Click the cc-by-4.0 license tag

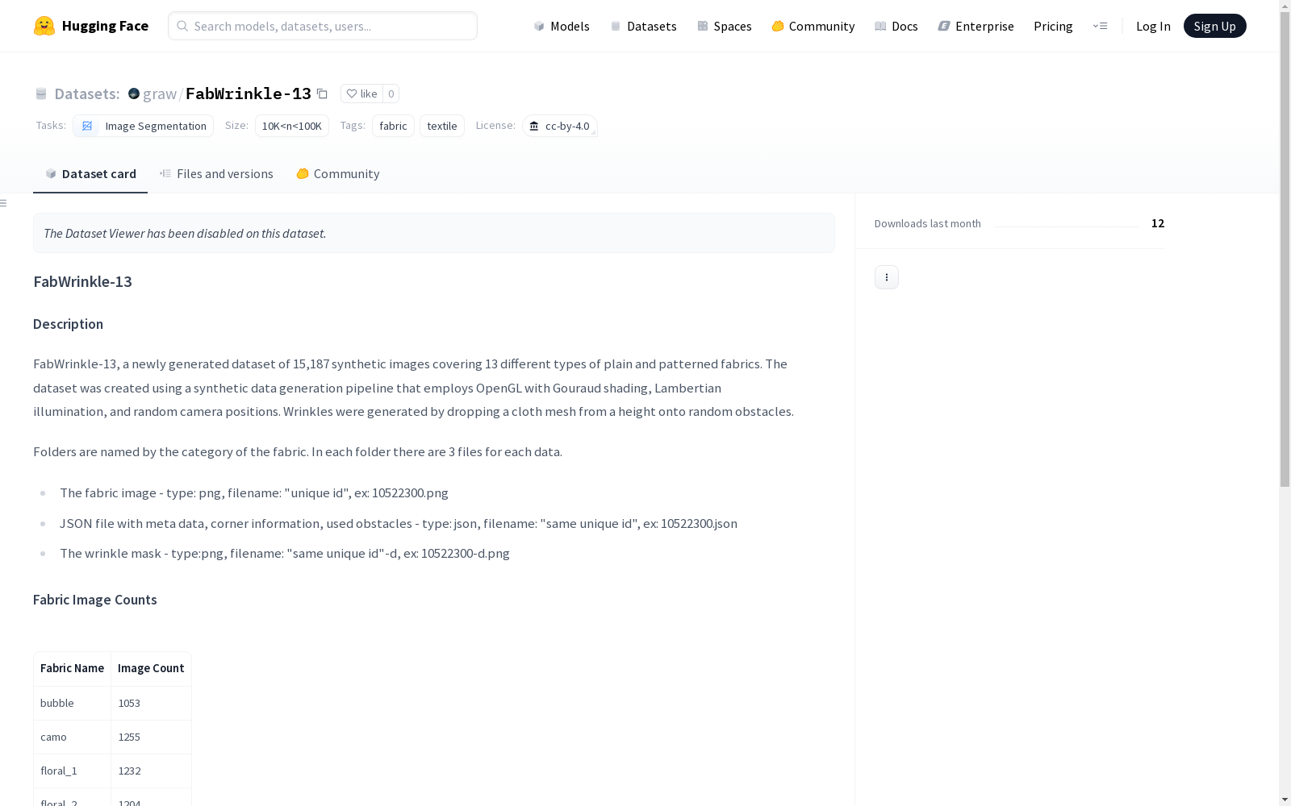pyautogui.click(x=560, y=126)
